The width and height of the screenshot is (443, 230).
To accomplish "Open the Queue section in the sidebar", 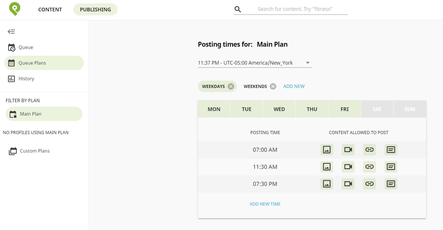I will [x=26, y=47].
